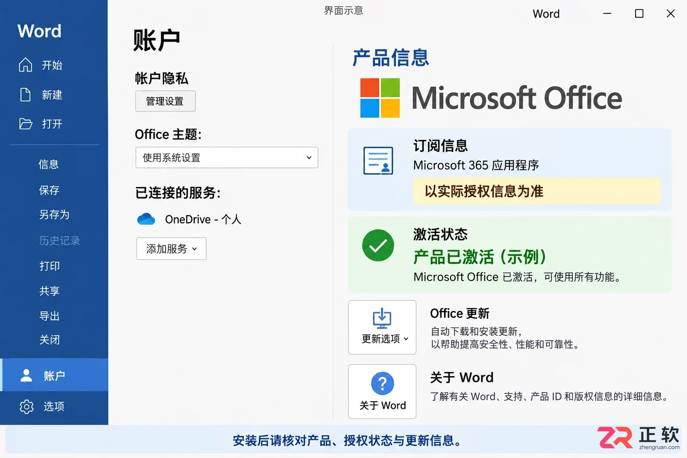Click the person icon beside 账户

point(26,375)
